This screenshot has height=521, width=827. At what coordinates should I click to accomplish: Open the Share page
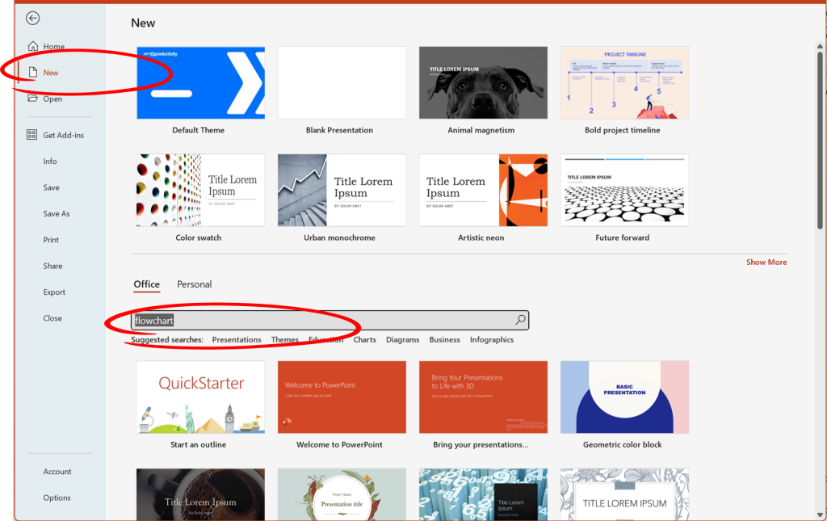[x=52, y=266]
